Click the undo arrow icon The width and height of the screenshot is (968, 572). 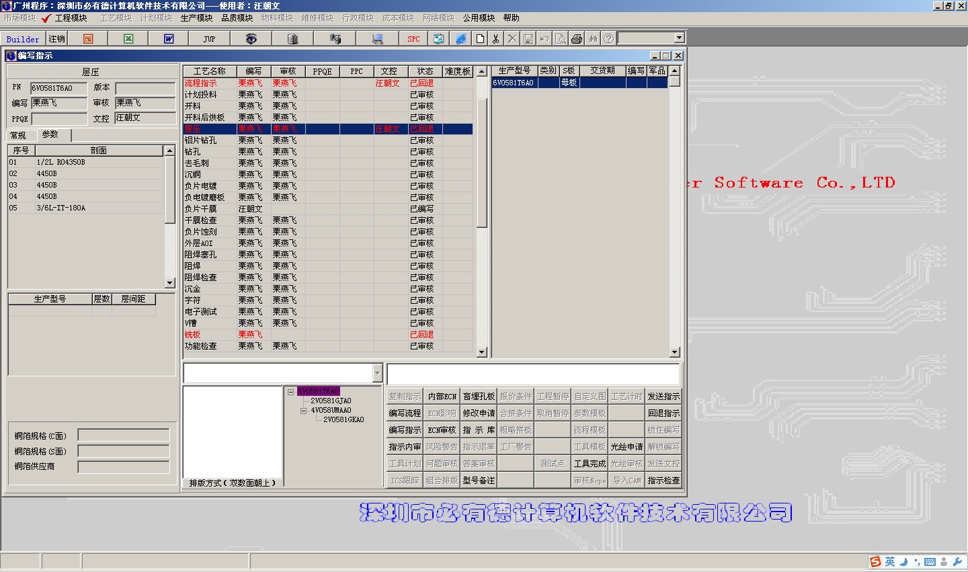[544, 39]
